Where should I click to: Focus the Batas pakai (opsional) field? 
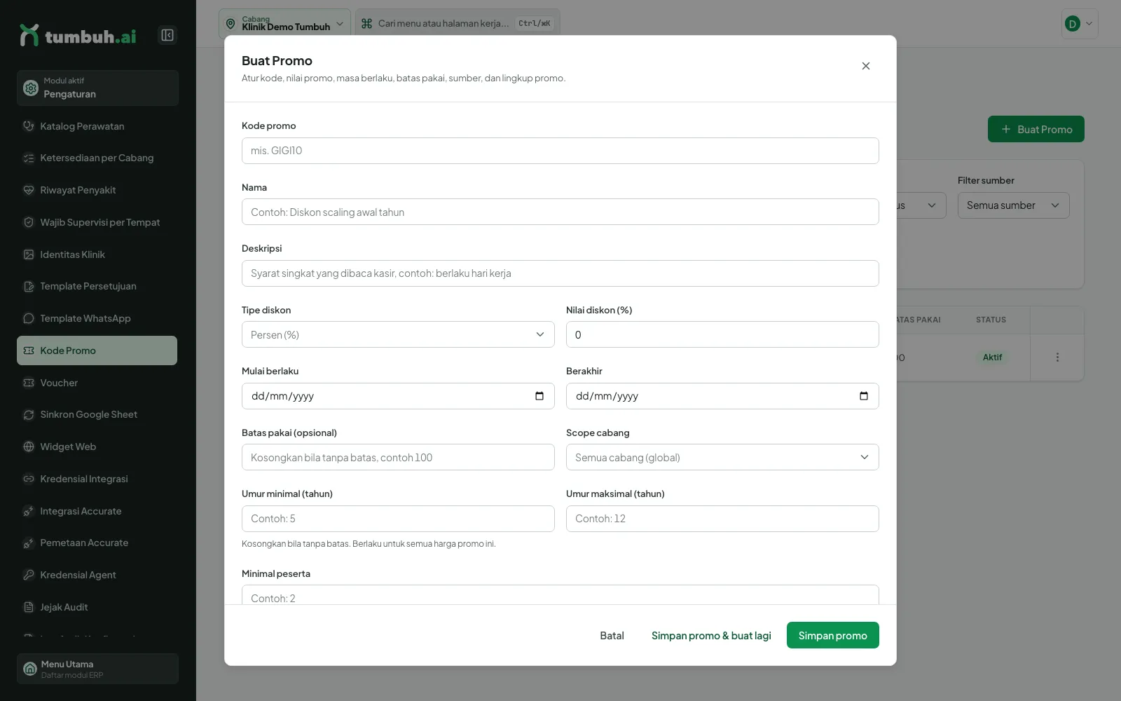click(x=398, y=457)
